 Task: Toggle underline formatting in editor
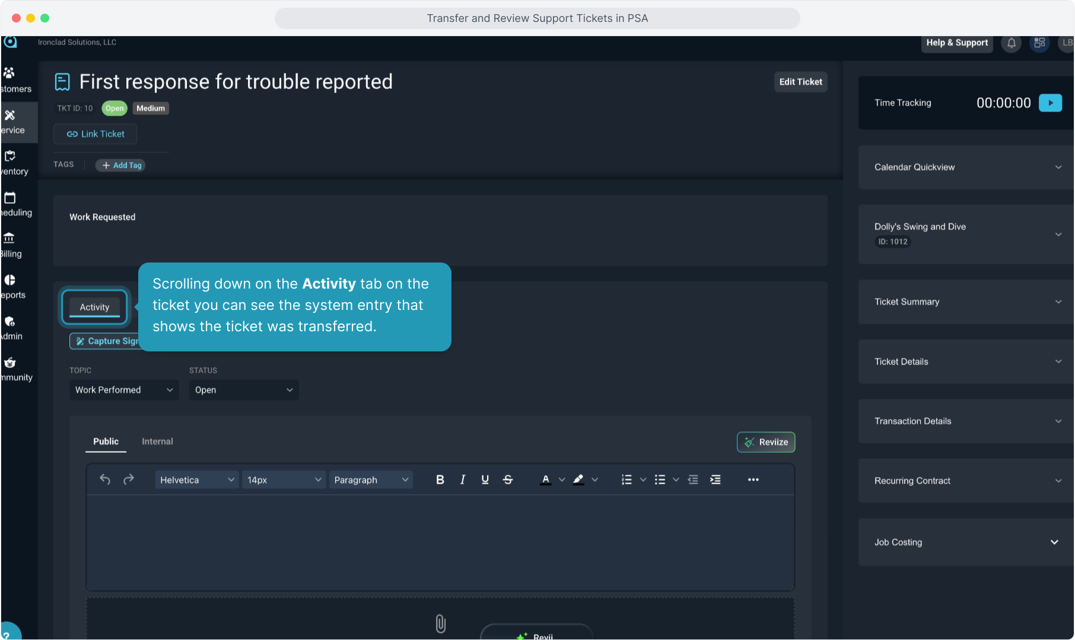click(485, 480)
